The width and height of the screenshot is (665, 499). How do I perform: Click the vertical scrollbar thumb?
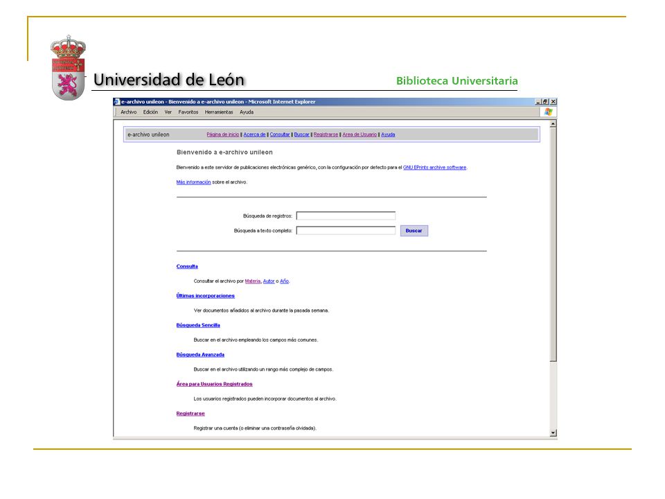[553, 245]
